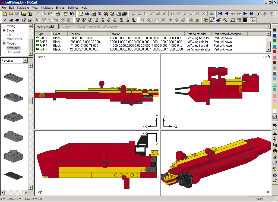This screenshot has width=278, height=202.
Task: Select the first brick thumbnail in Favorites
Action: [14, 78]
